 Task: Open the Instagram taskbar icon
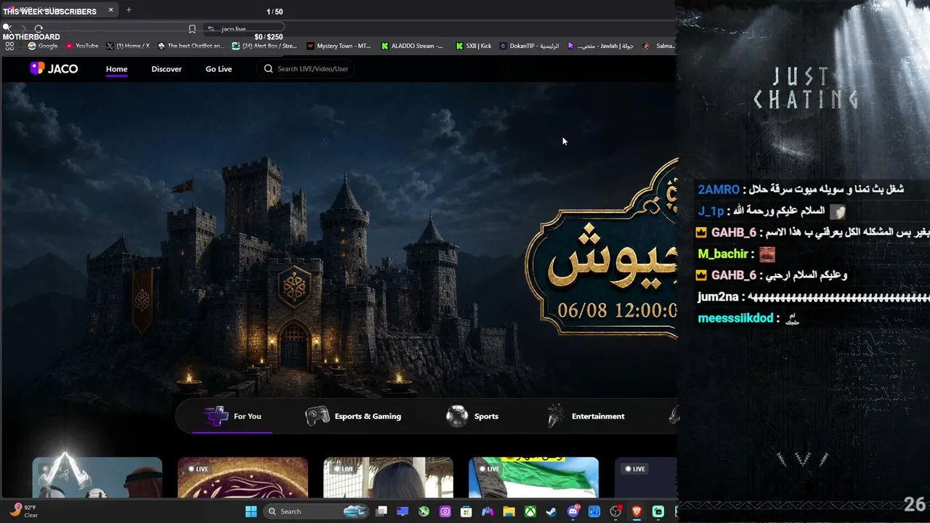[x=445, y=511]
